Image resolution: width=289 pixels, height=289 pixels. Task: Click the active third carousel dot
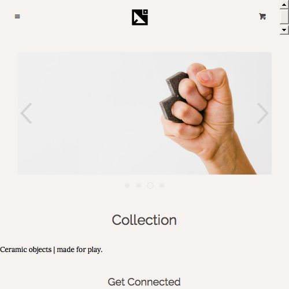pyautogui.click(x=150, y=186)
